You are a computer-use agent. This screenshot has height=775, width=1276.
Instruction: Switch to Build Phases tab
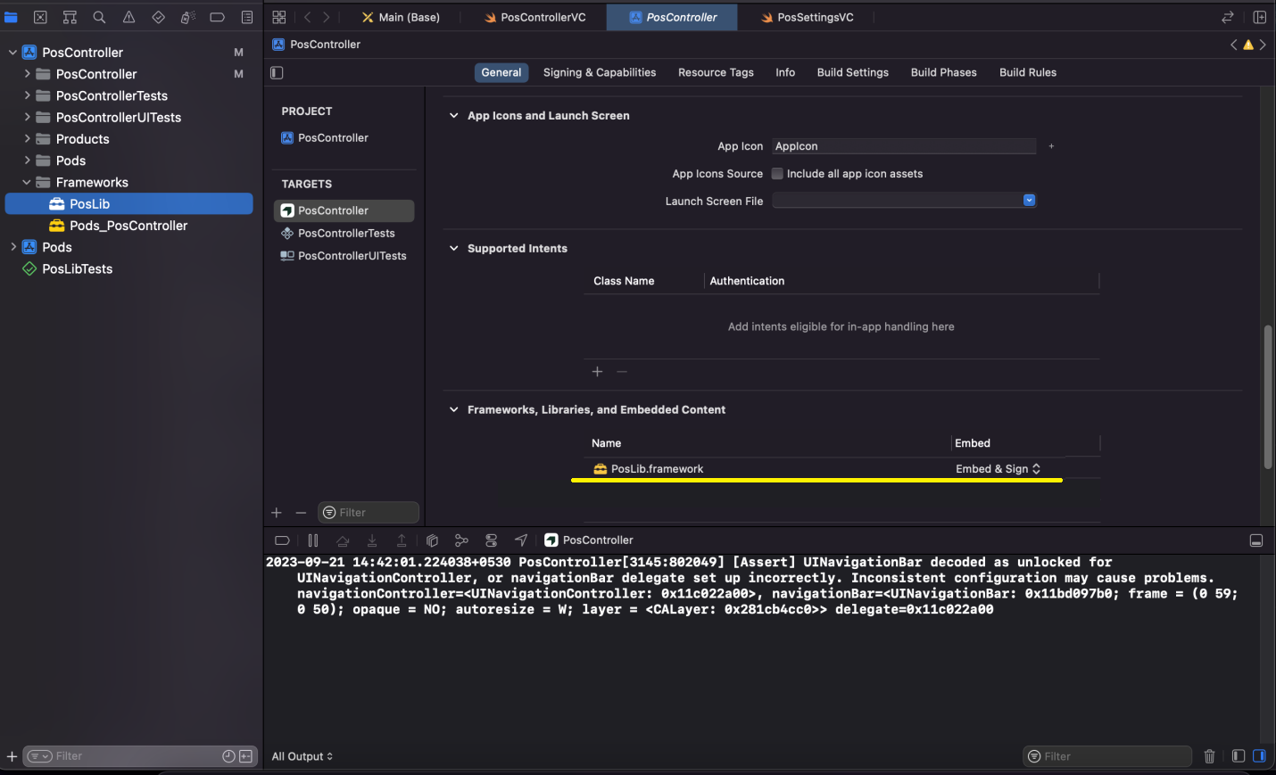(x=944, y=73)
